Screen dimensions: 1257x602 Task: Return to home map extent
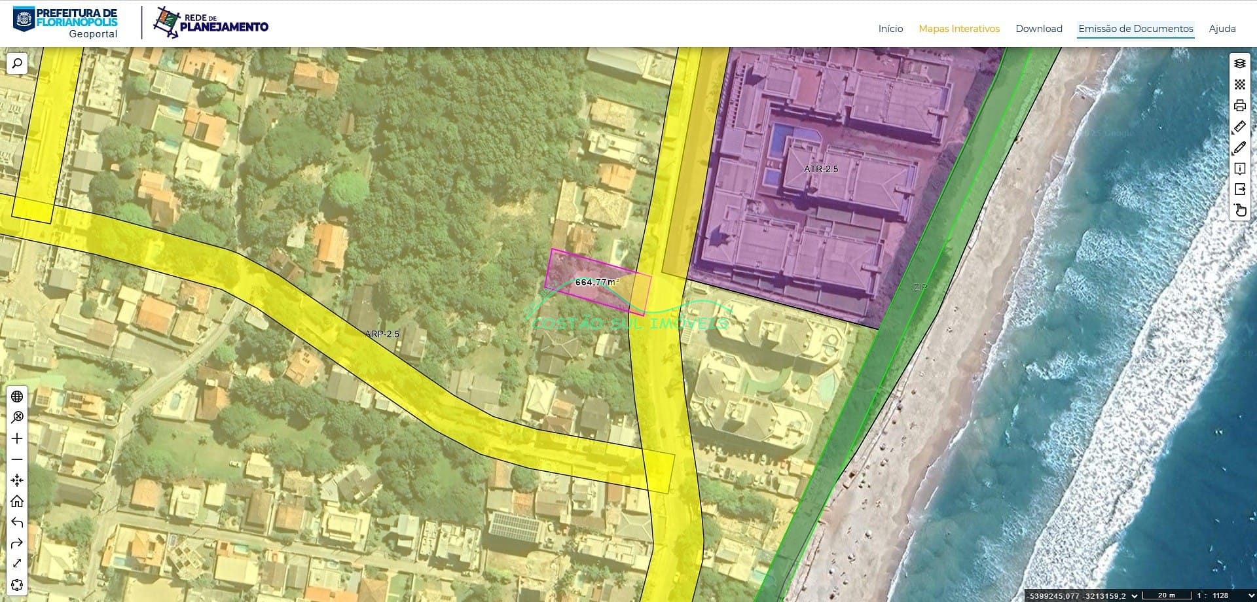[x=17, y=501]
